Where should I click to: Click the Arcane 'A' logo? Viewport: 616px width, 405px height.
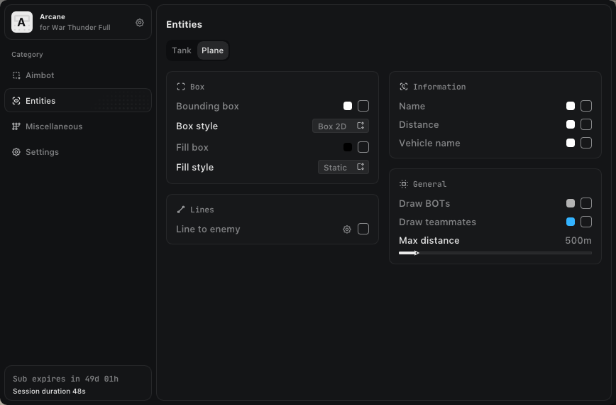22,23
